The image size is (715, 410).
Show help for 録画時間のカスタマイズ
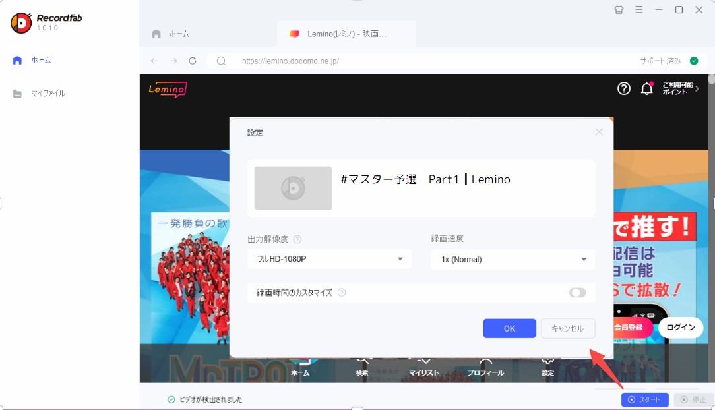[342, 293]
